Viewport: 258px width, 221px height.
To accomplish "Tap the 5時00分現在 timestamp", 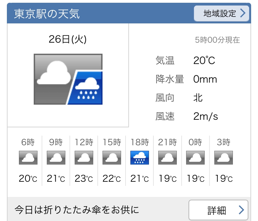I will [217, 40].
